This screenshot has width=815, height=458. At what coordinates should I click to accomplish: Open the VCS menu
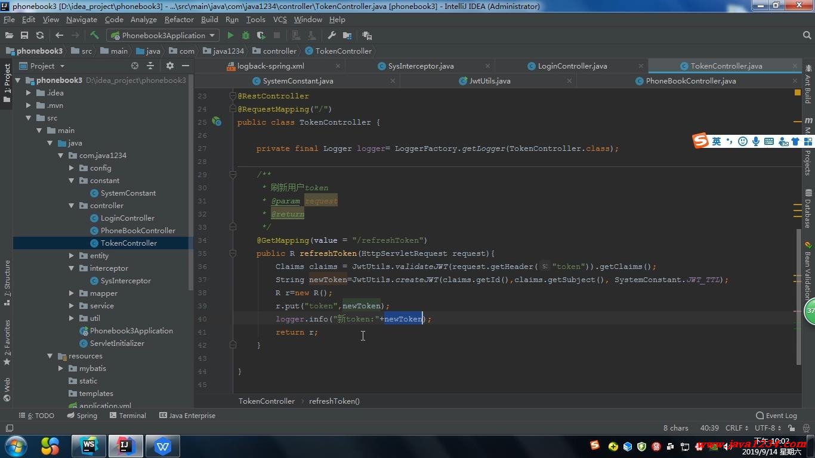point(280,19)
